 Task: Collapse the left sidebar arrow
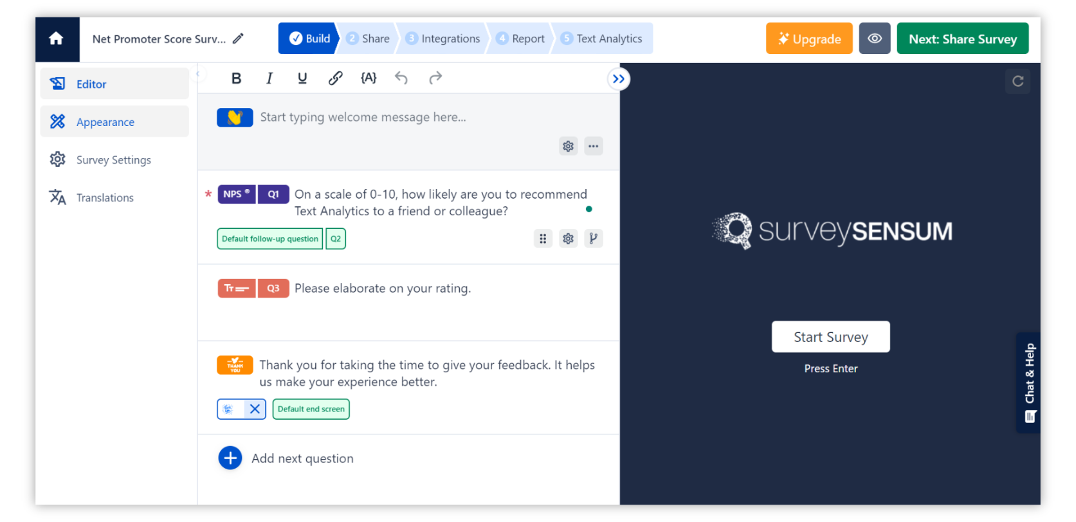tap(198, 74)
